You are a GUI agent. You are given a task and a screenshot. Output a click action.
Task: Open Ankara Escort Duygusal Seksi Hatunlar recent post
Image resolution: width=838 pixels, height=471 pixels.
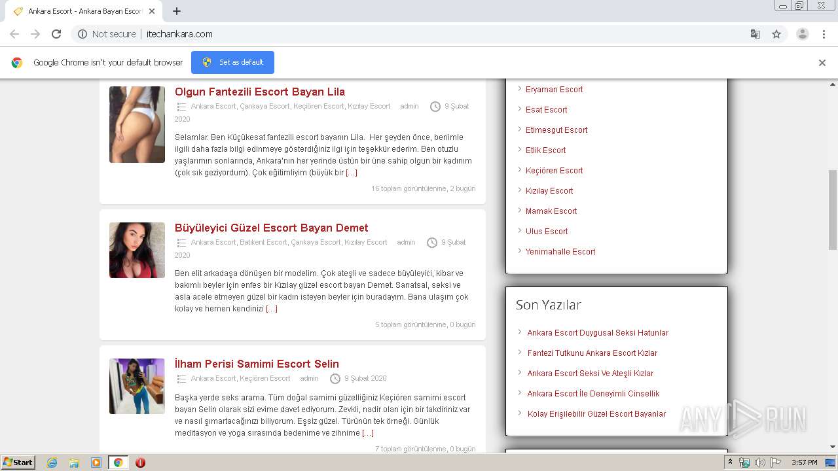click(598, 333)
